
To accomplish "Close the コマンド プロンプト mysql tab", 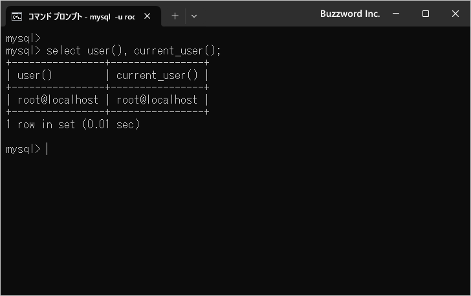I will [148, 16].
